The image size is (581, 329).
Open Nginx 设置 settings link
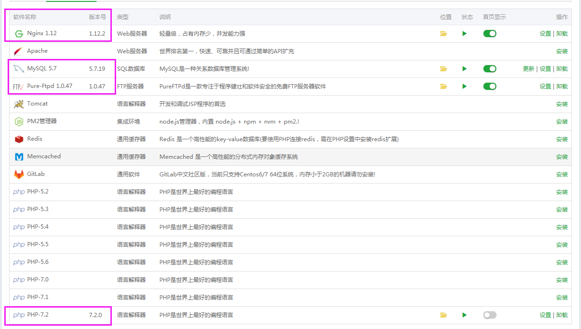(x=545, y=34)
